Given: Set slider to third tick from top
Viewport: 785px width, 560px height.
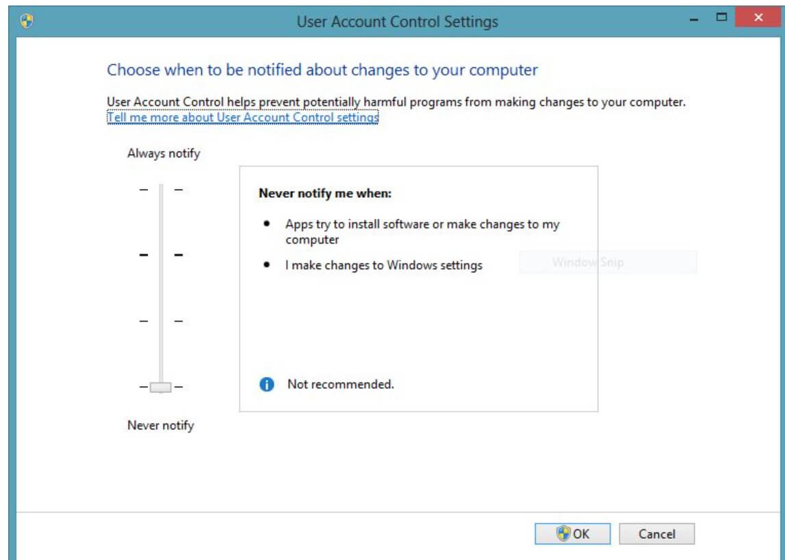Looking at the screenshot, I should [162, 320].
